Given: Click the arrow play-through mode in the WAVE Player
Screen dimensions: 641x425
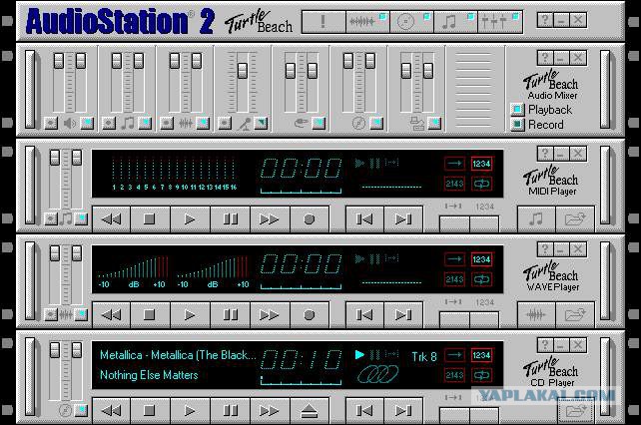Looking at the screenshot, I should 454,259.
